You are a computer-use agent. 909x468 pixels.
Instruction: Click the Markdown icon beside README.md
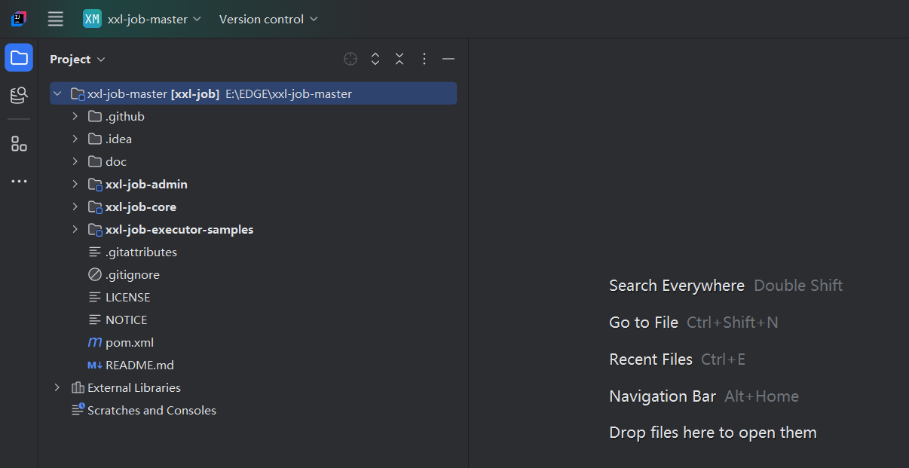(x=95, y=366)
